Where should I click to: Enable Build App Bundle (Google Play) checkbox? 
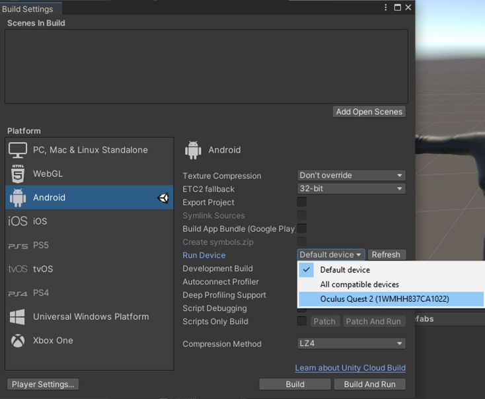point(301,229)
